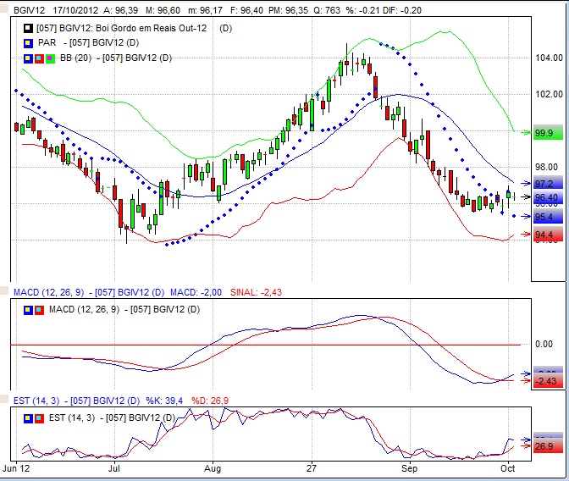This screenshot has width=569, height=481.
Task: Click the green 99.9 upper band price tag
Action: (544, 134)
